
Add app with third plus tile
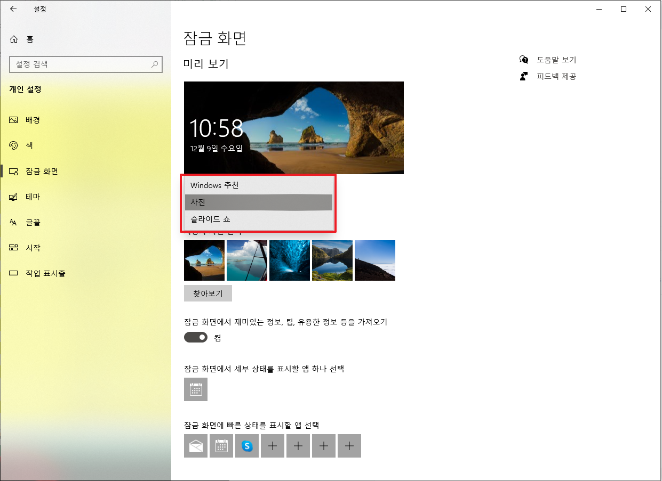[x=324, y=446]
